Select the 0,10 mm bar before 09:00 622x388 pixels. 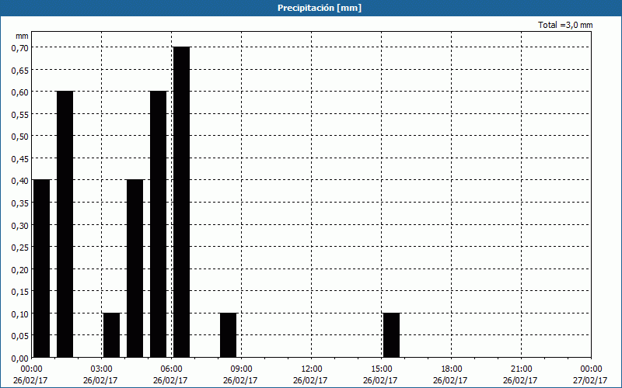(229, 335)
